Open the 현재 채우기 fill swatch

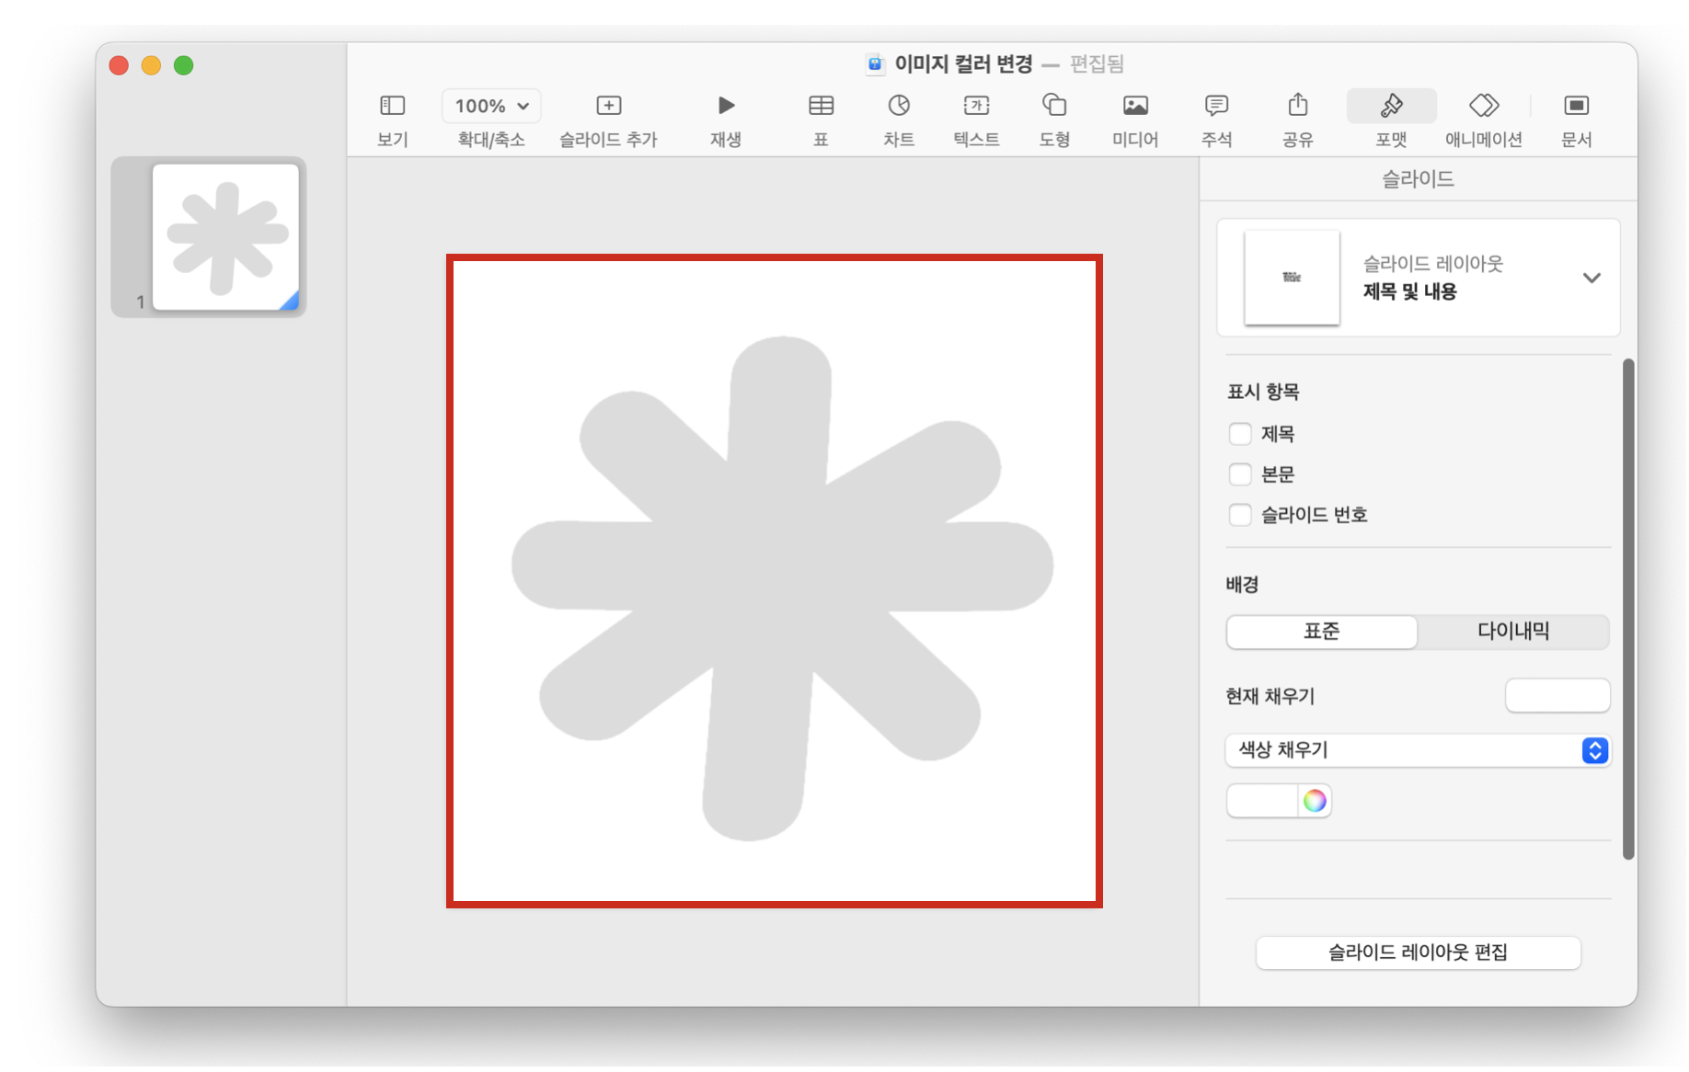pos(1557,696)
